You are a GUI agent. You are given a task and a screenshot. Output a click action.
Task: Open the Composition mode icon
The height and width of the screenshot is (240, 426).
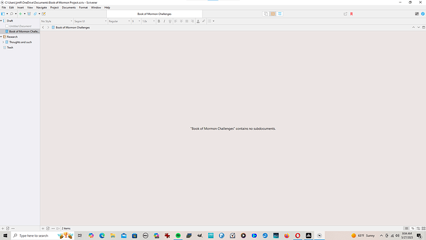[417, 14]
